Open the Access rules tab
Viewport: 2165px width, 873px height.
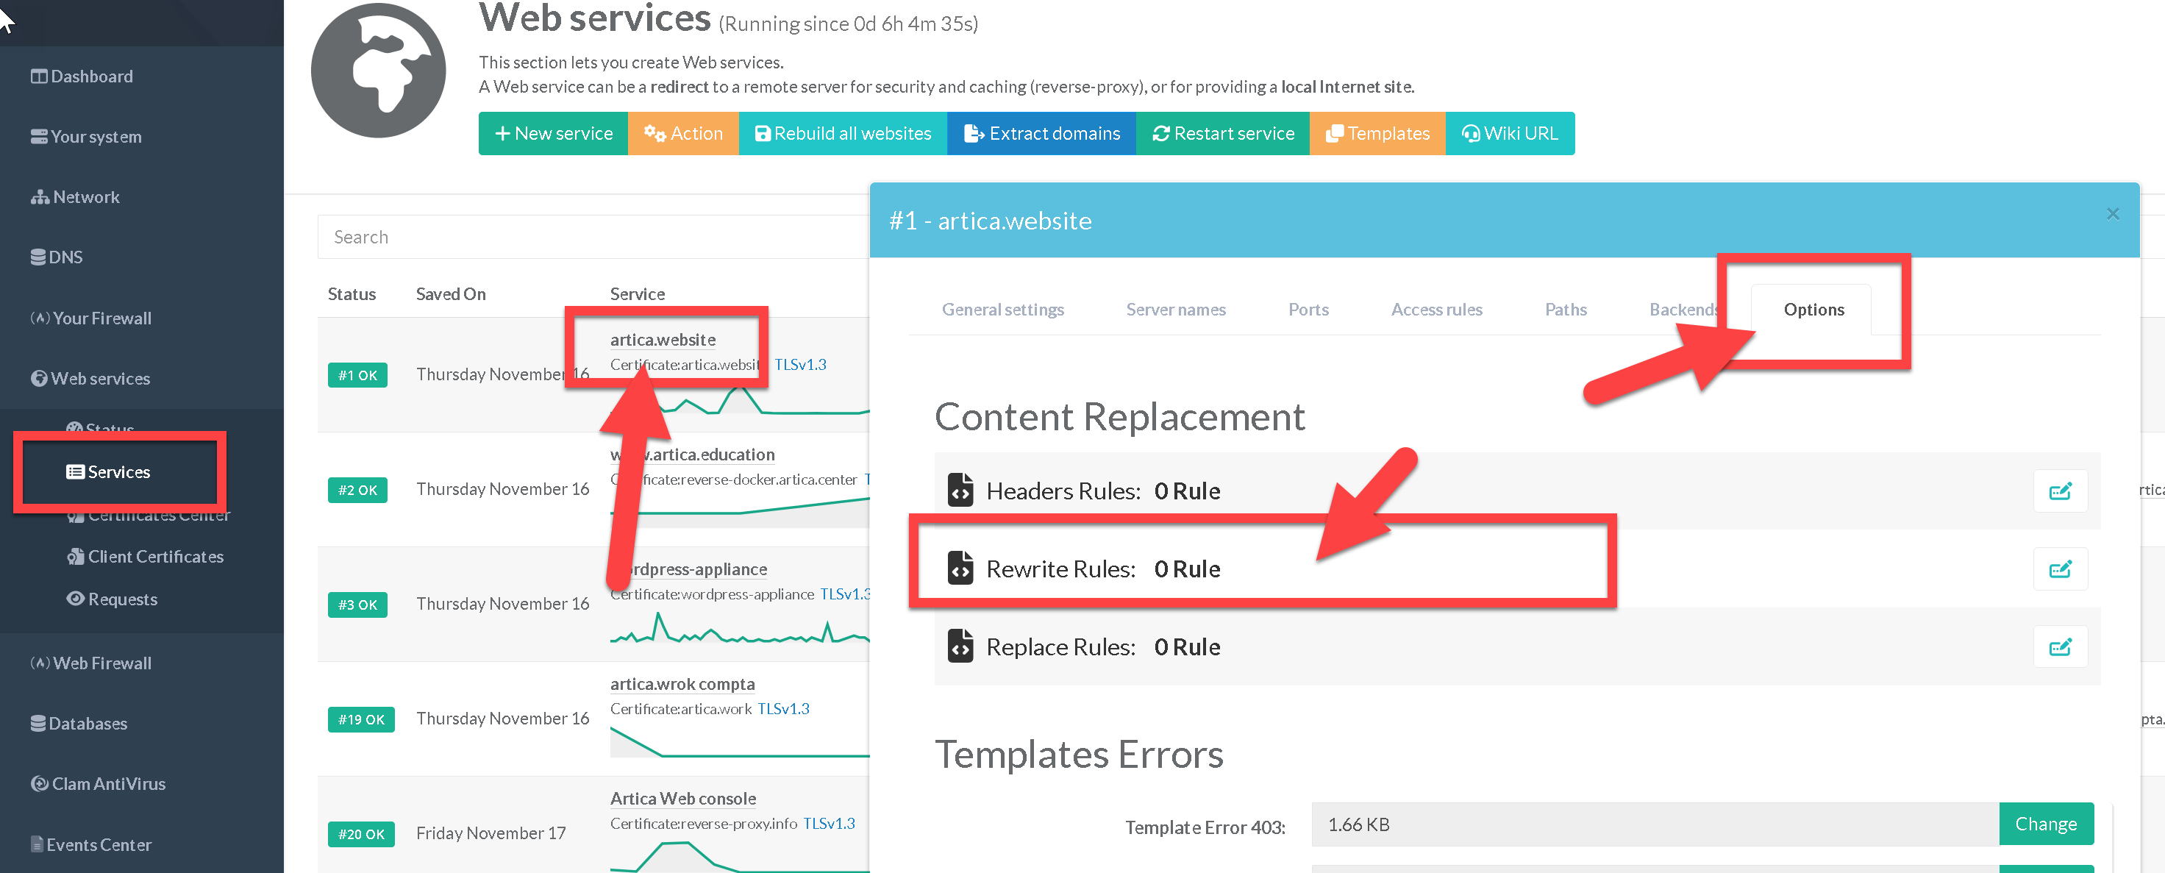point(1435,310)
